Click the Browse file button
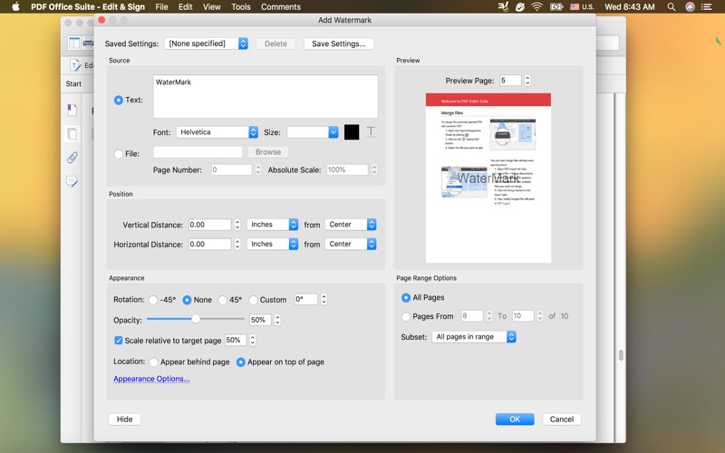This screenshot has width=725, height=453. [x=268, y=152]
